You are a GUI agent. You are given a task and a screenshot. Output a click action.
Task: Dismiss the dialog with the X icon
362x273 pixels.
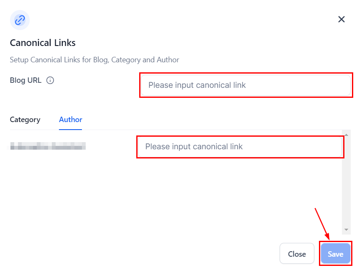(342, 19)
